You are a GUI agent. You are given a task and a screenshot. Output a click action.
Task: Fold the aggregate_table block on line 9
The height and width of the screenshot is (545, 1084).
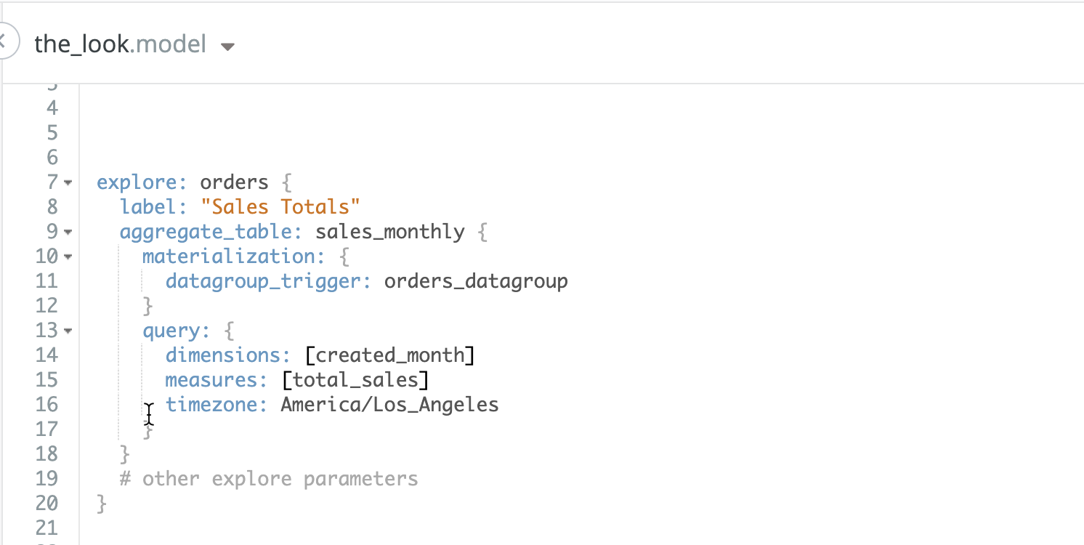68,232
